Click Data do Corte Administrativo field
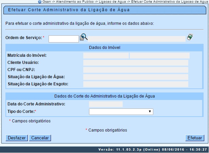The image size is (209, 153). [106, 104]
